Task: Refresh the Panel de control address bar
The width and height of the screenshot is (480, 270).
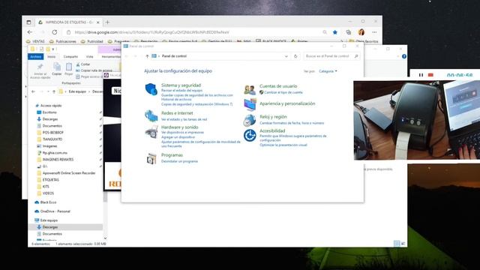Action: tap(295, 56)
